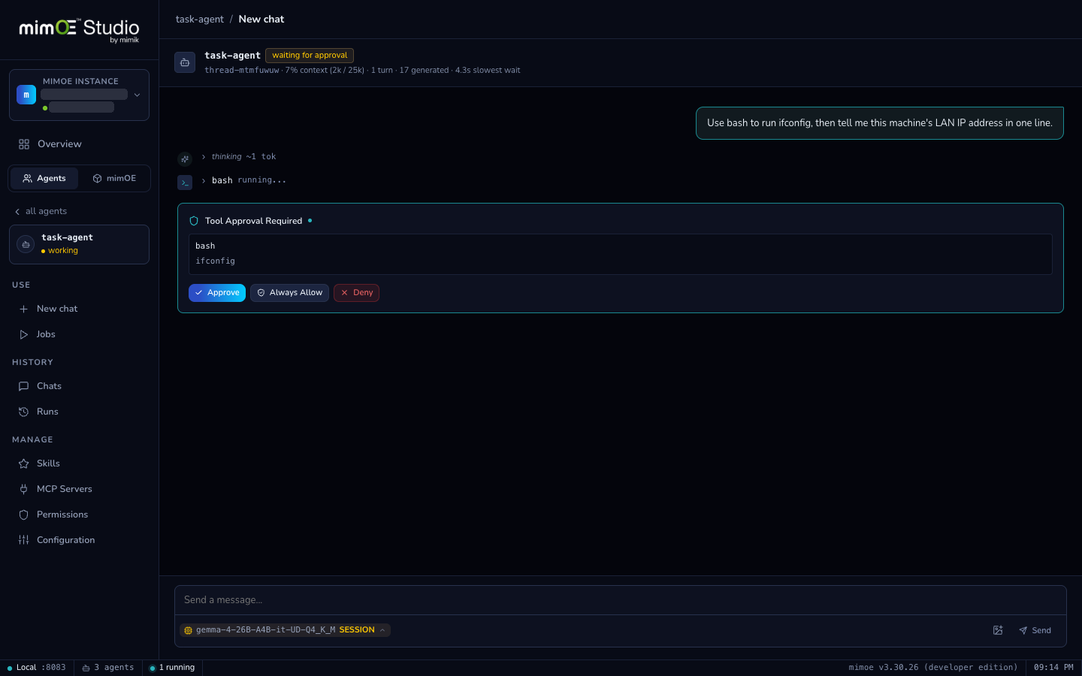Expand the thinking step chevron

point(204,157)
